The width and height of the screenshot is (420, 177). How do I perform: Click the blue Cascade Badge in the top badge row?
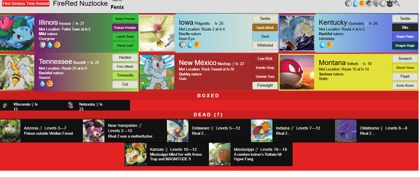point(355,3)
